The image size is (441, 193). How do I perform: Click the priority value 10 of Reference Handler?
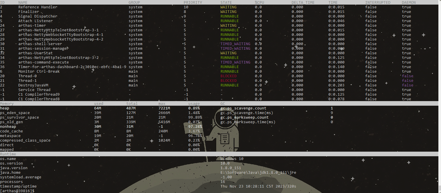click(186, 7)
